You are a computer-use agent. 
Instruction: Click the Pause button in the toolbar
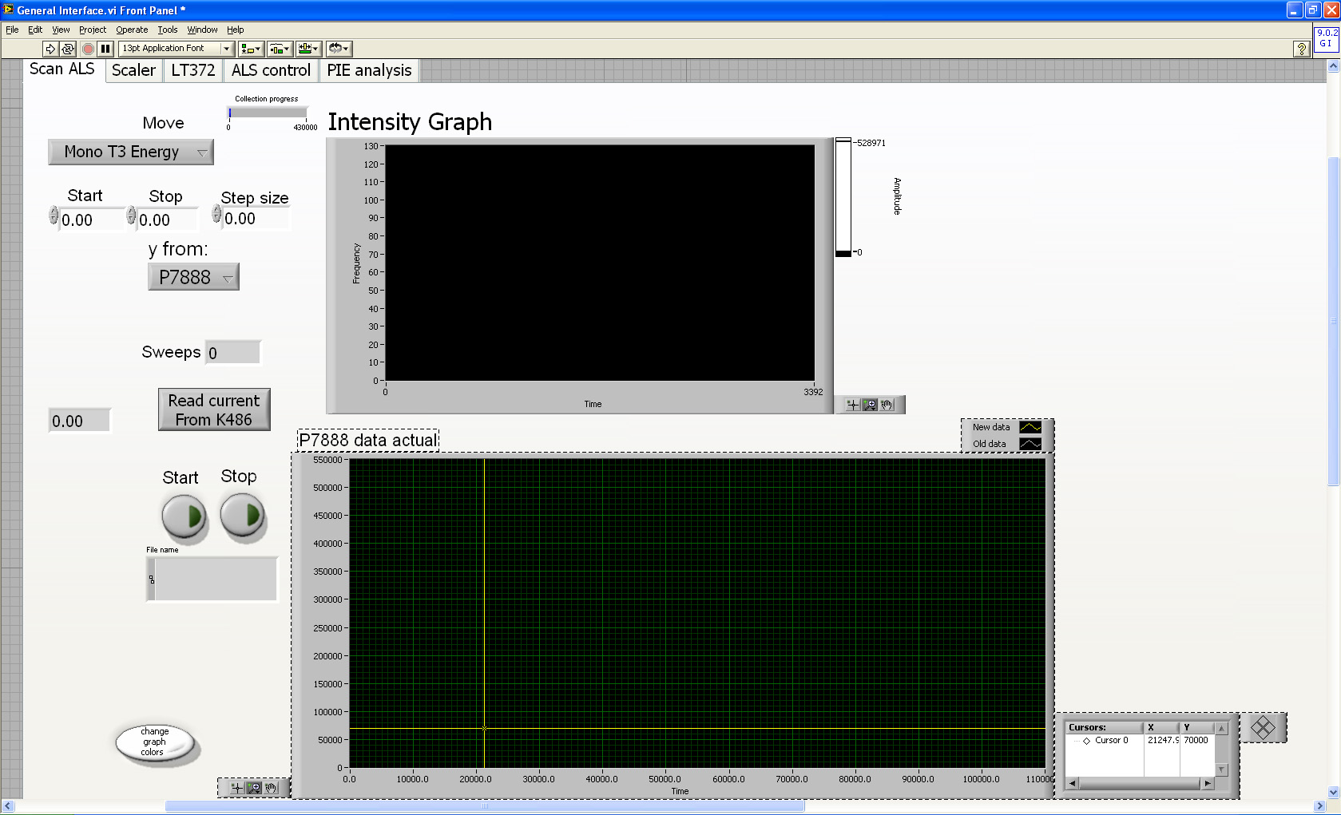click(105, 49)
